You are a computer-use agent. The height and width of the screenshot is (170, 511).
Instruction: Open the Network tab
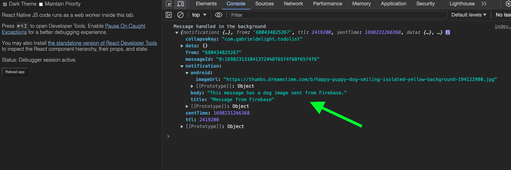click(293, 4)
